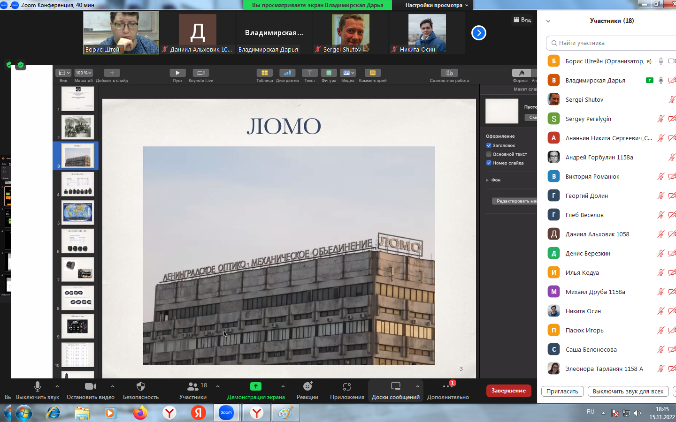Toggle the Заголовок checkbox
The height and width of the screenshot is (422, 676).
tap(489, 145)
